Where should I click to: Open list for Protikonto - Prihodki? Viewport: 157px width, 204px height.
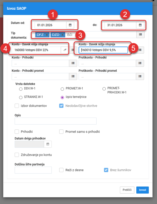[140, 63]
